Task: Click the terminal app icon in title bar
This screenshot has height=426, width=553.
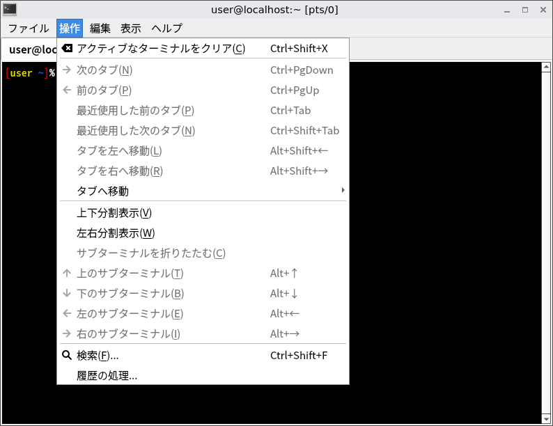Action: click(10, 10)
